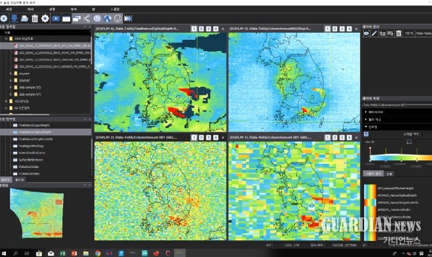Screen dimensions: 432x257
Task: Click the orange region box on overview map
Action: tap(59, 202)
